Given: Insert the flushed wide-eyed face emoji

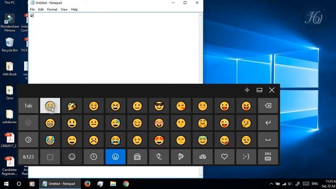Looking at the screenshot, I should point(159,123).
